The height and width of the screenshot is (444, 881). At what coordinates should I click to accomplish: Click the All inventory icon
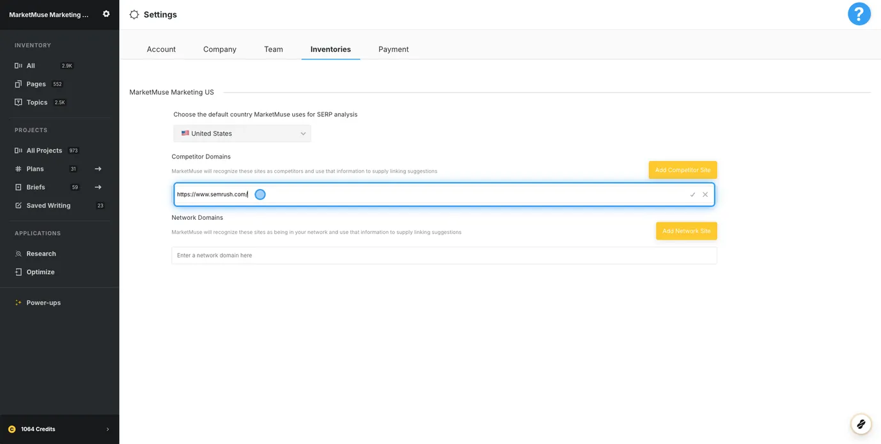[x=19, y=66]
